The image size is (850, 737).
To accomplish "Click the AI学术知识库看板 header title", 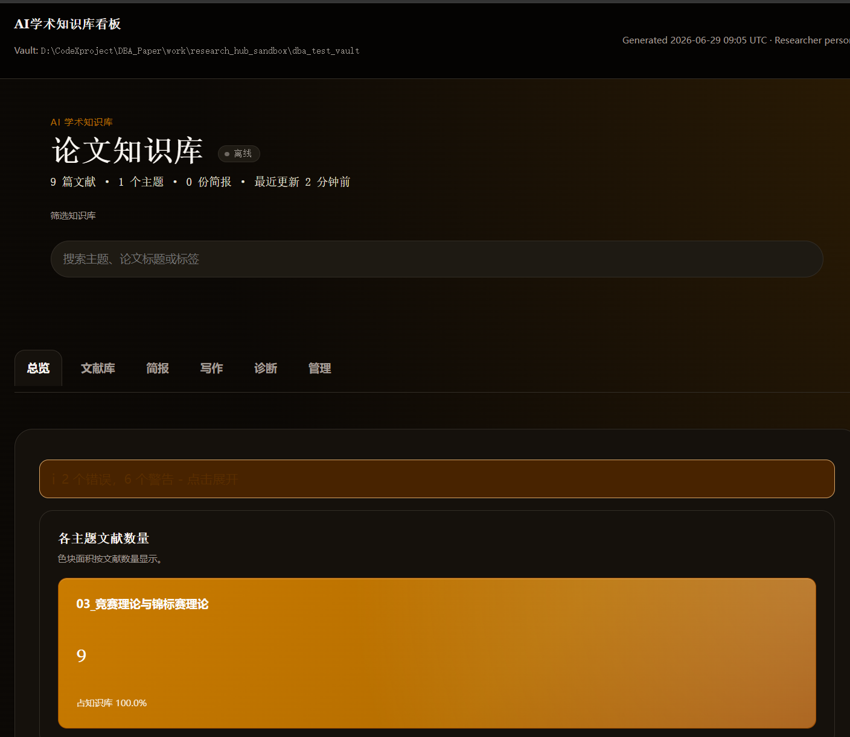I will tap(68, 24).
